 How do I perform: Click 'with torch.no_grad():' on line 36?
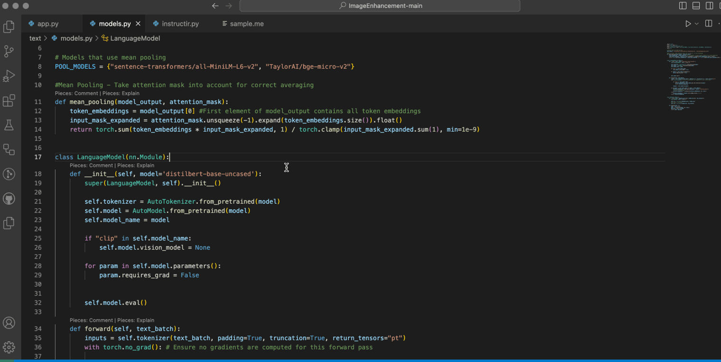pos(123,347)
